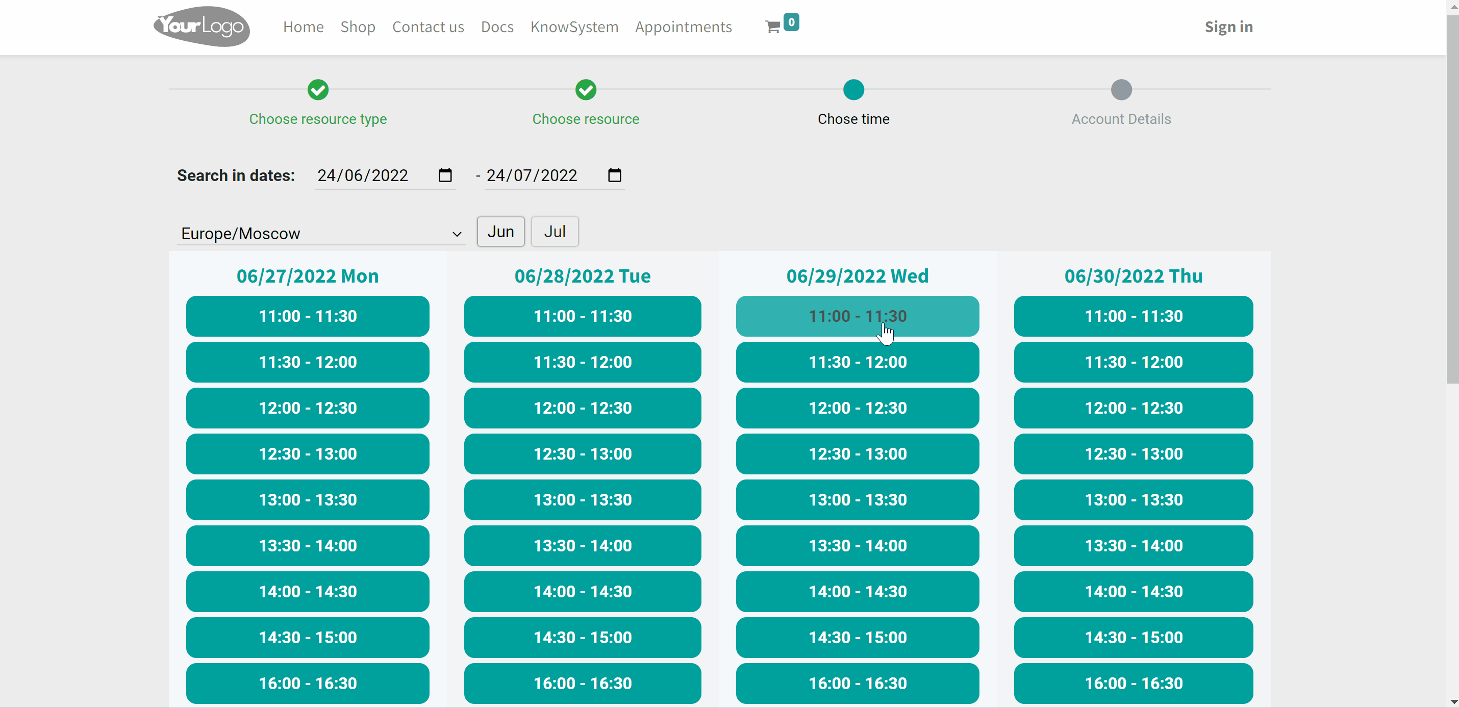
Task: Select Tuesday 11:00 - 11:30 slot
Action: click(x=582, y=316)
